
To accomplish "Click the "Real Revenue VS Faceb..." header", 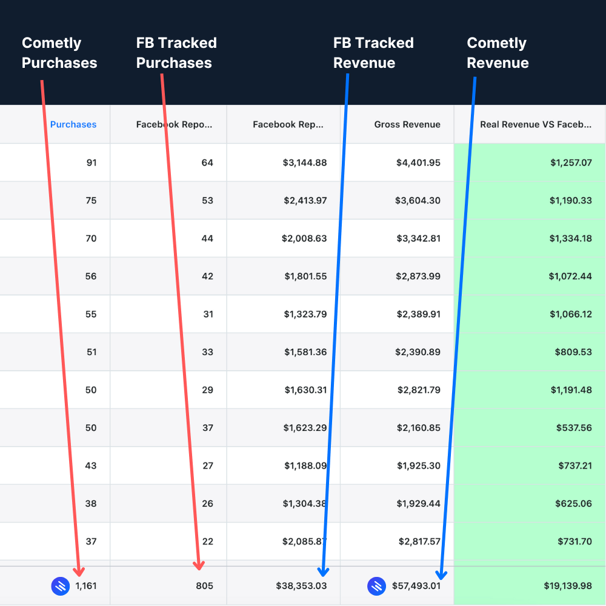I will [536, 124].
